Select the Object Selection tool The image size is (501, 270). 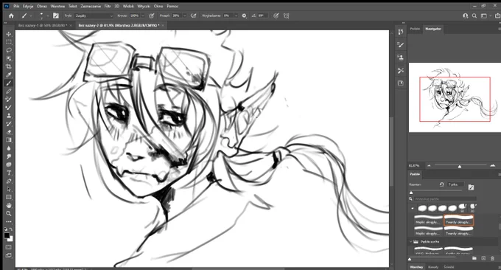click(x=9, y=58)
